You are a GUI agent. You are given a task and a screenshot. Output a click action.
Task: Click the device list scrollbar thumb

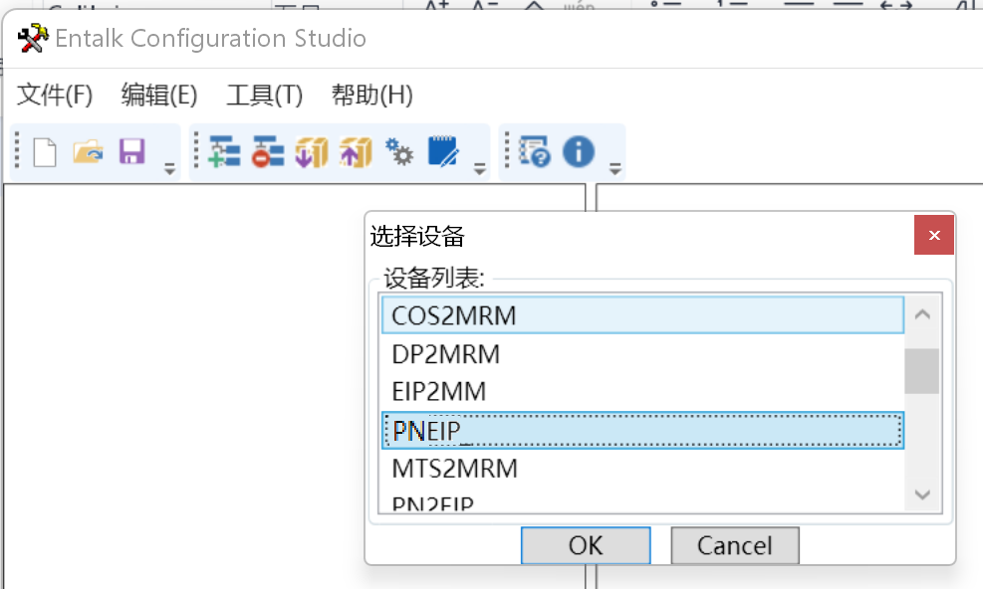(922, 371)
